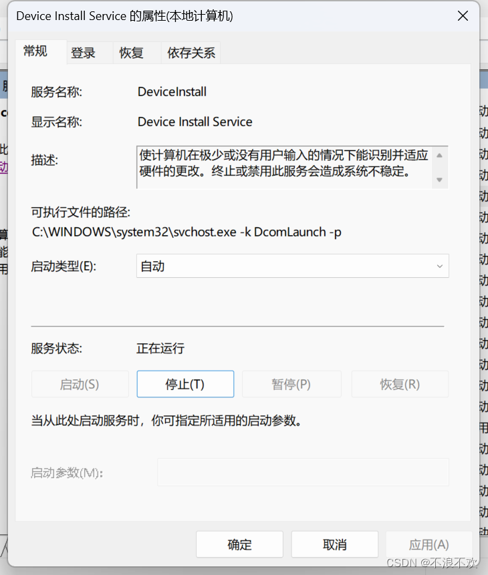
Task: Click the 服务名称 label
Action: (57, 91)
